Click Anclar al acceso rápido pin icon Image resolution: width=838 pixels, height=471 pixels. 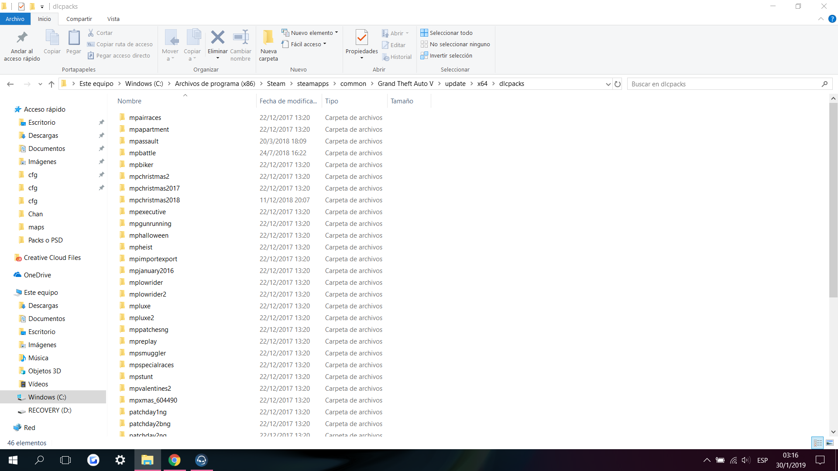(x=22, y=38)
